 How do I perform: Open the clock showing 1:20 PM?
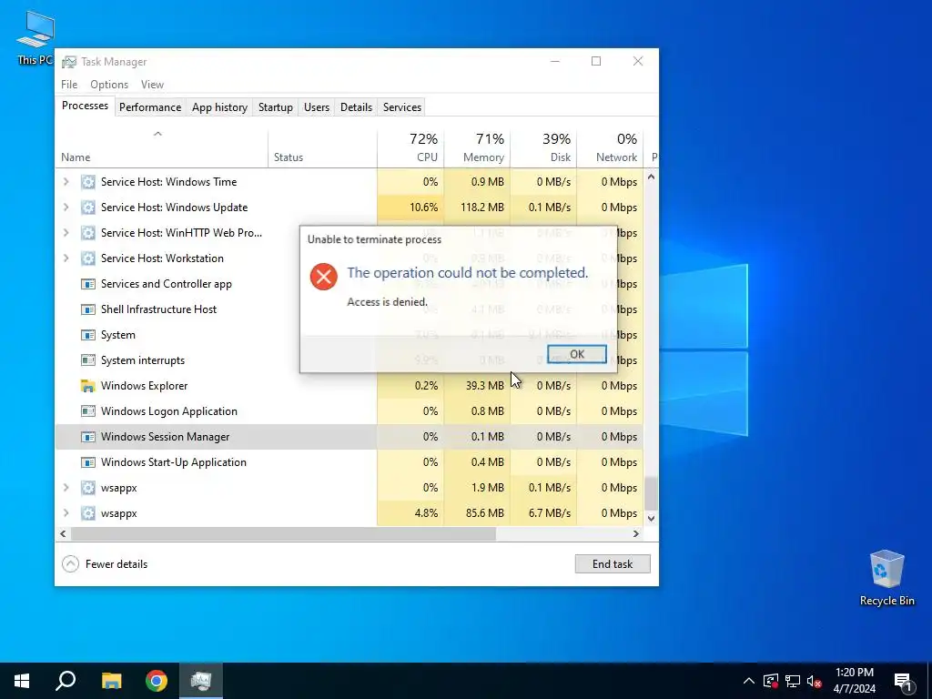coord(854,681)
